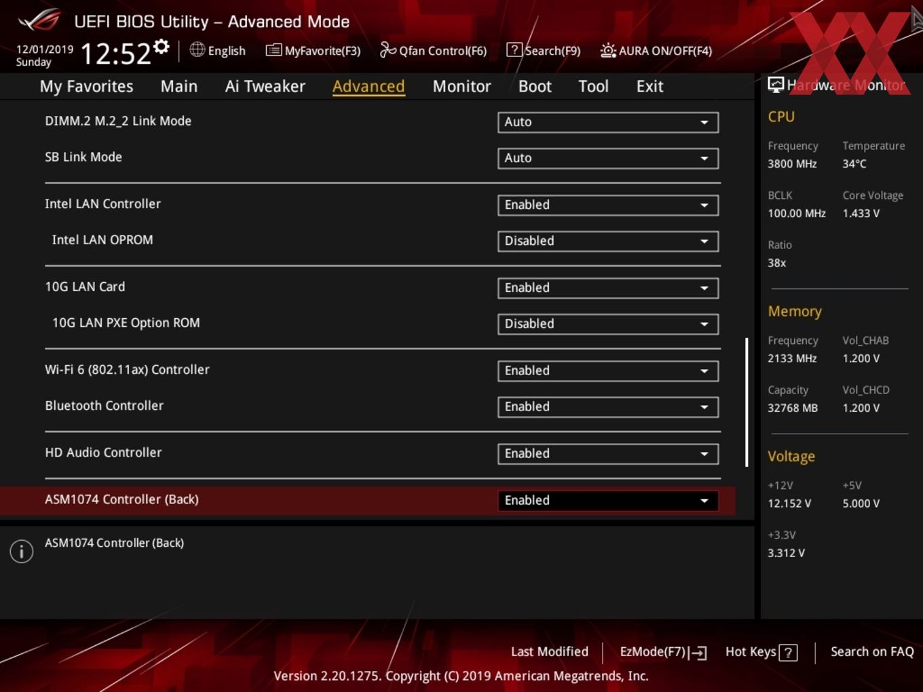Screen dimensions: 923x692
Task: Click the globe language icon
Action: 197,50
